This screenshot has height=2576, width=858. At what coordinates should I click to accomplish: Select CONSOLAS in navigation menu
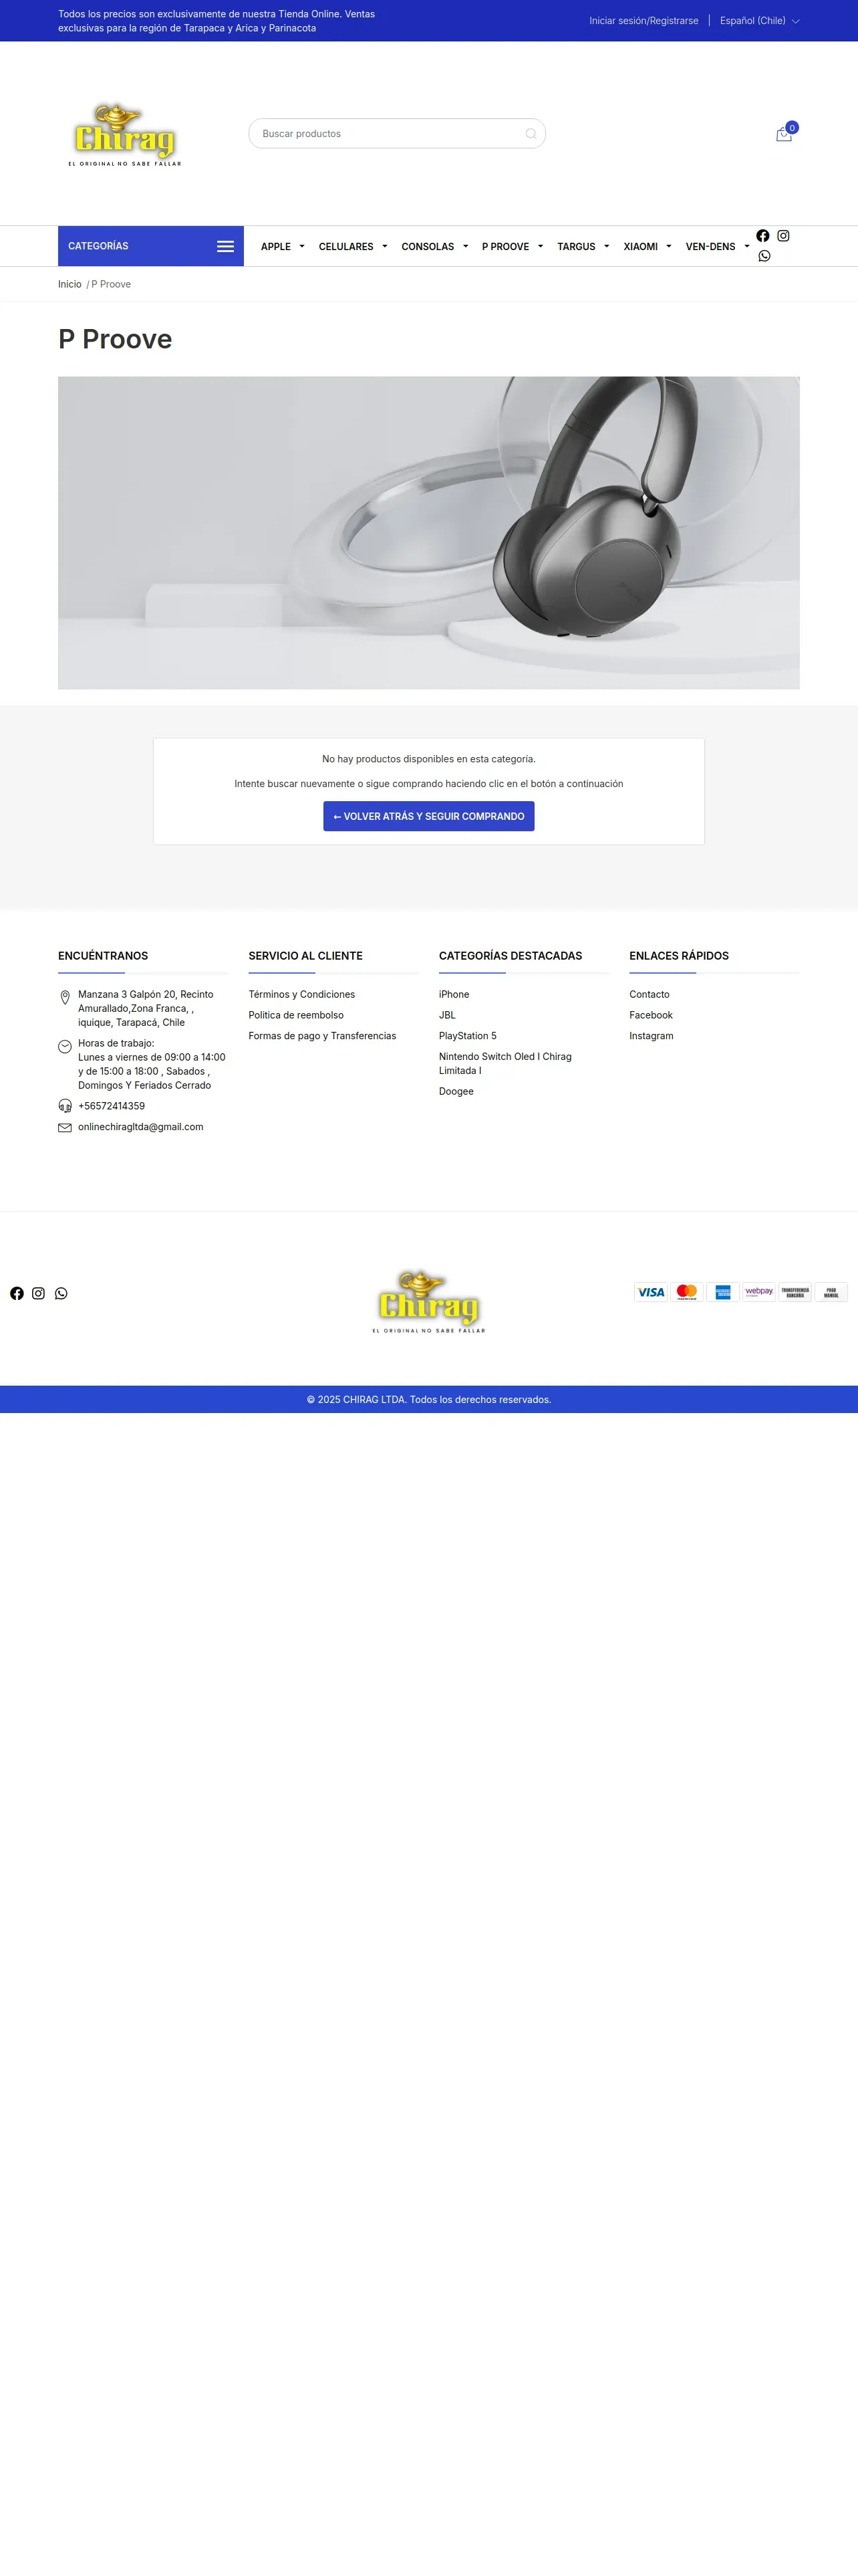click(428, 247)
